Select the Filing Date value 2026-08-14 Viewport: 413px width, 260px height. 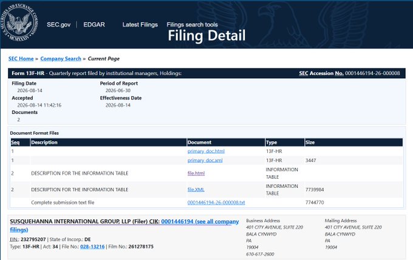[30, 90]
